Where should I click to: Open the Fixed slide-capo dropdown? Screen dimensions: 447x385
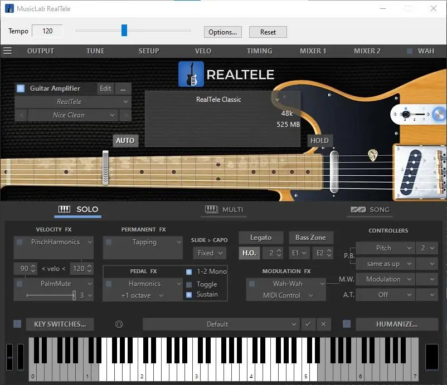[210, 253]
